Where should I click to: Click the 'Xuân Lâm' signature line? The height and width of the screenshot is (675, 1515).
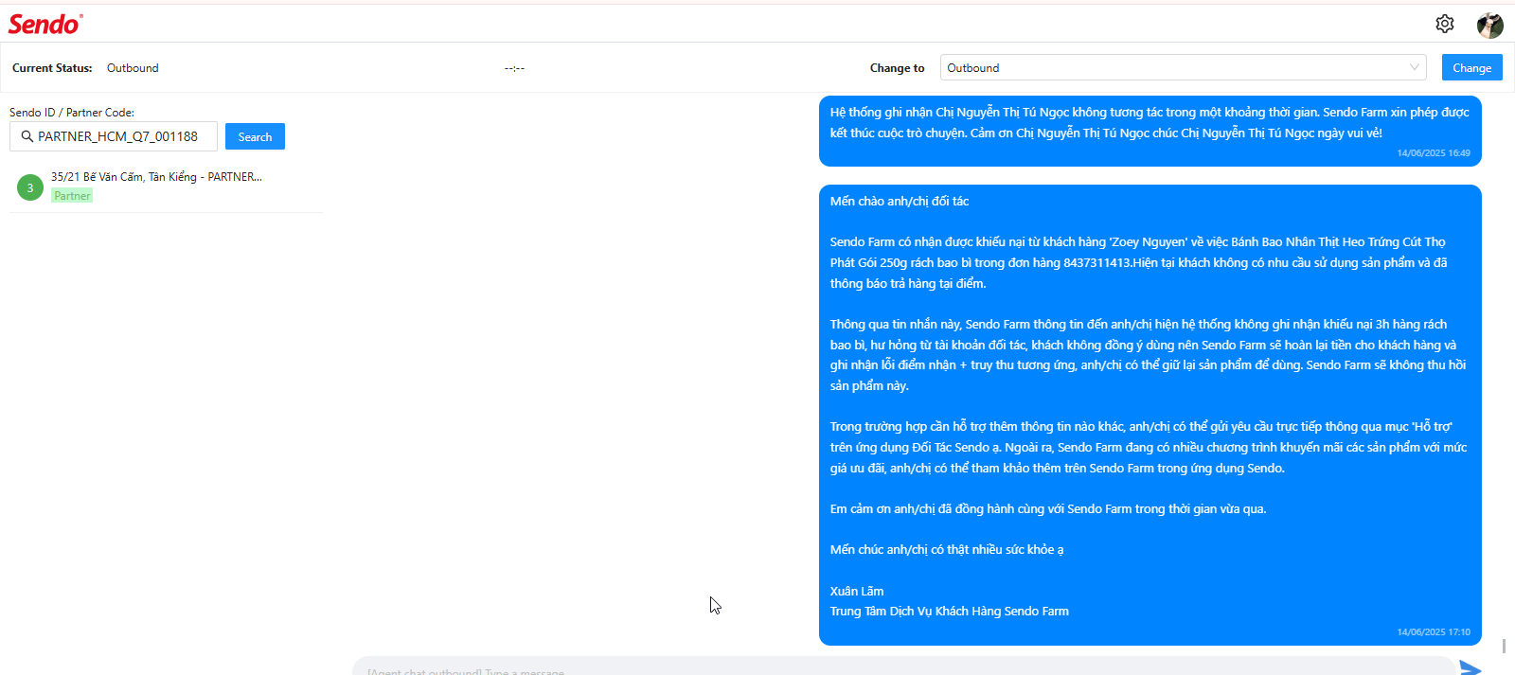[857, 591]
